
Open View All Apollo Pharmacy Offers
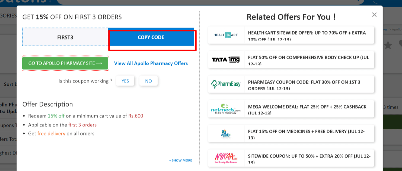tap(151, 63)
